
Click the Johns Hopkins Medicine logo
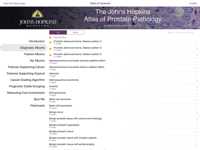38,18
